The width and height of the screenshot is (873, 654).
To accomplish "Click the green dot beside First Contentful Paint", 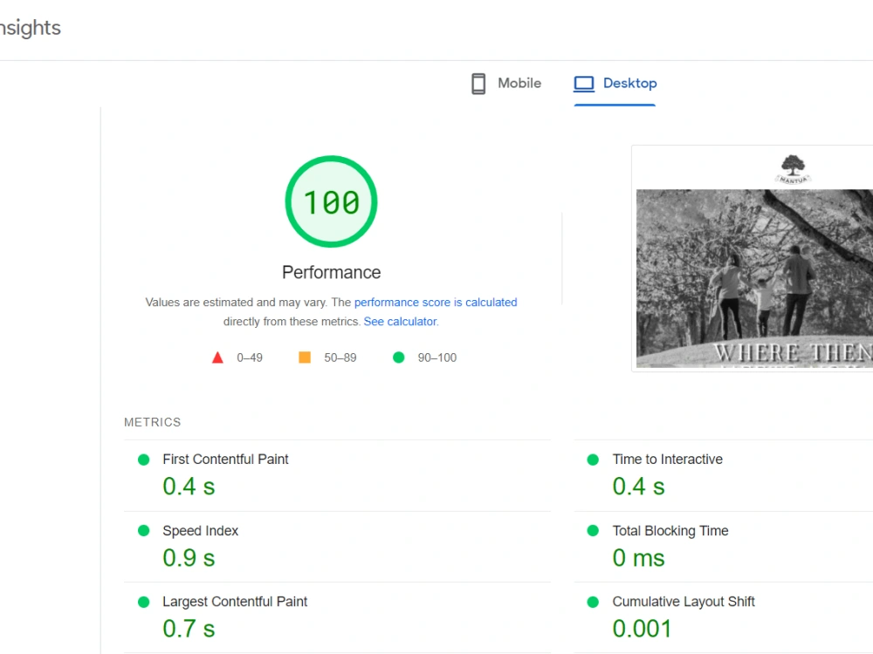I will point(144,460).
